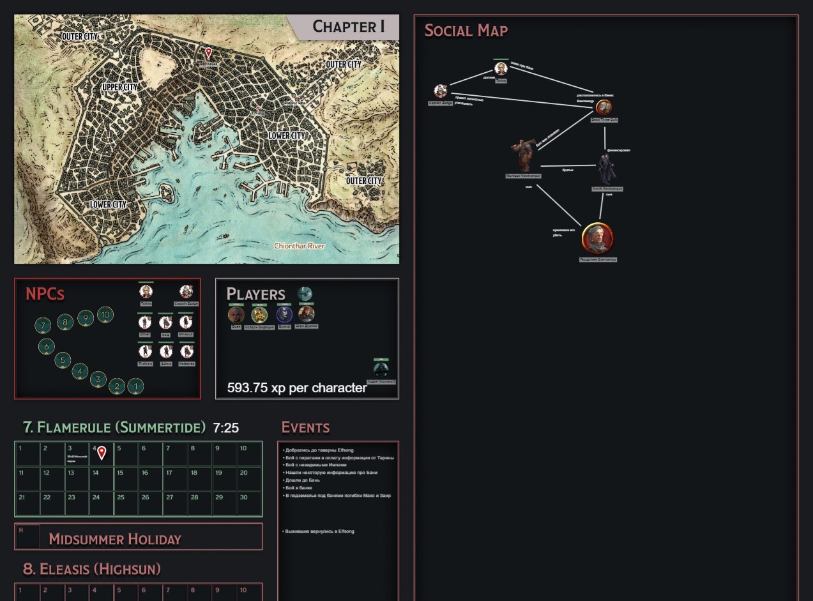Select day 3 in the Flamerule calendar
Viewport: 813px width, 601px height.
click(77, 454)
